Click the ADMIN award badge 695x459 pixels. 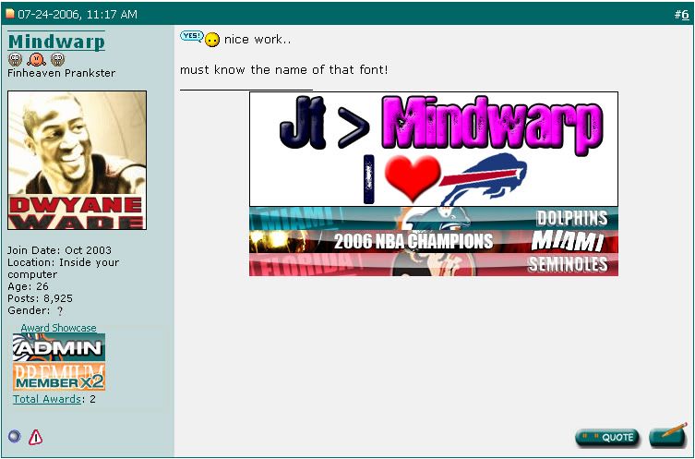pyautogui.click(x=59, y=347)
